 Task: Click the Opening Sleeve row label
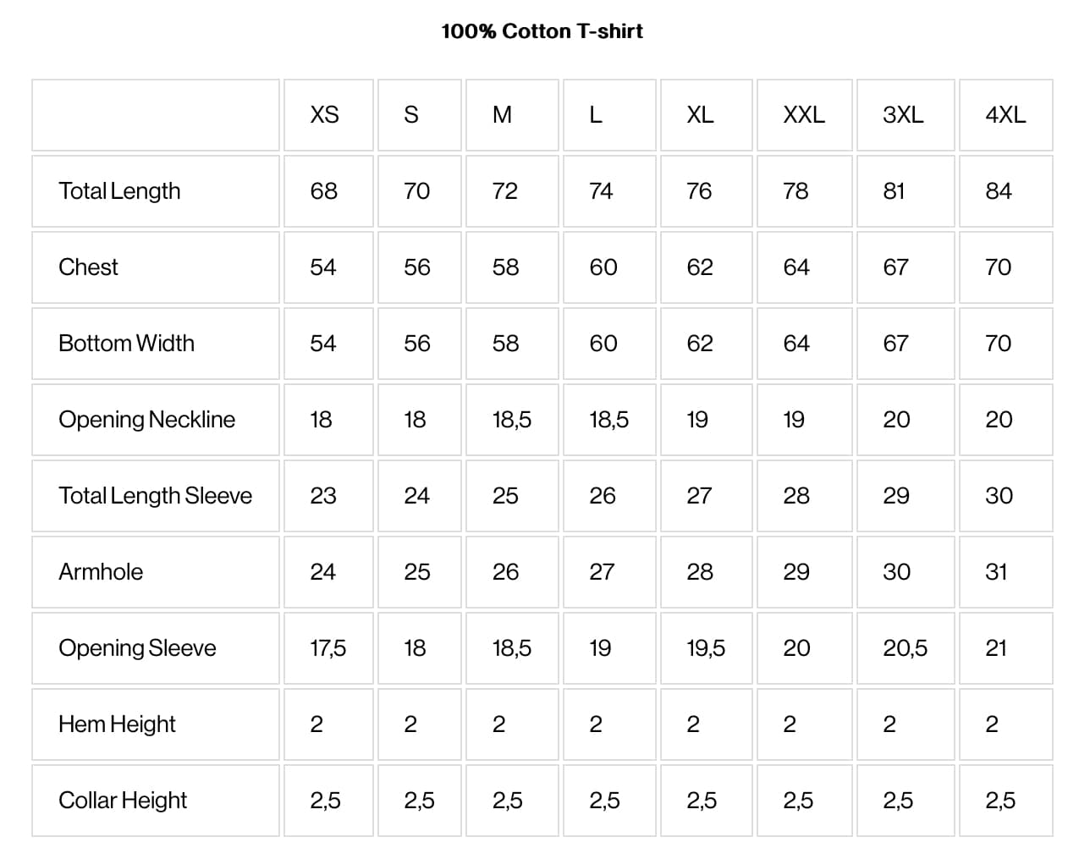[137, 648]
